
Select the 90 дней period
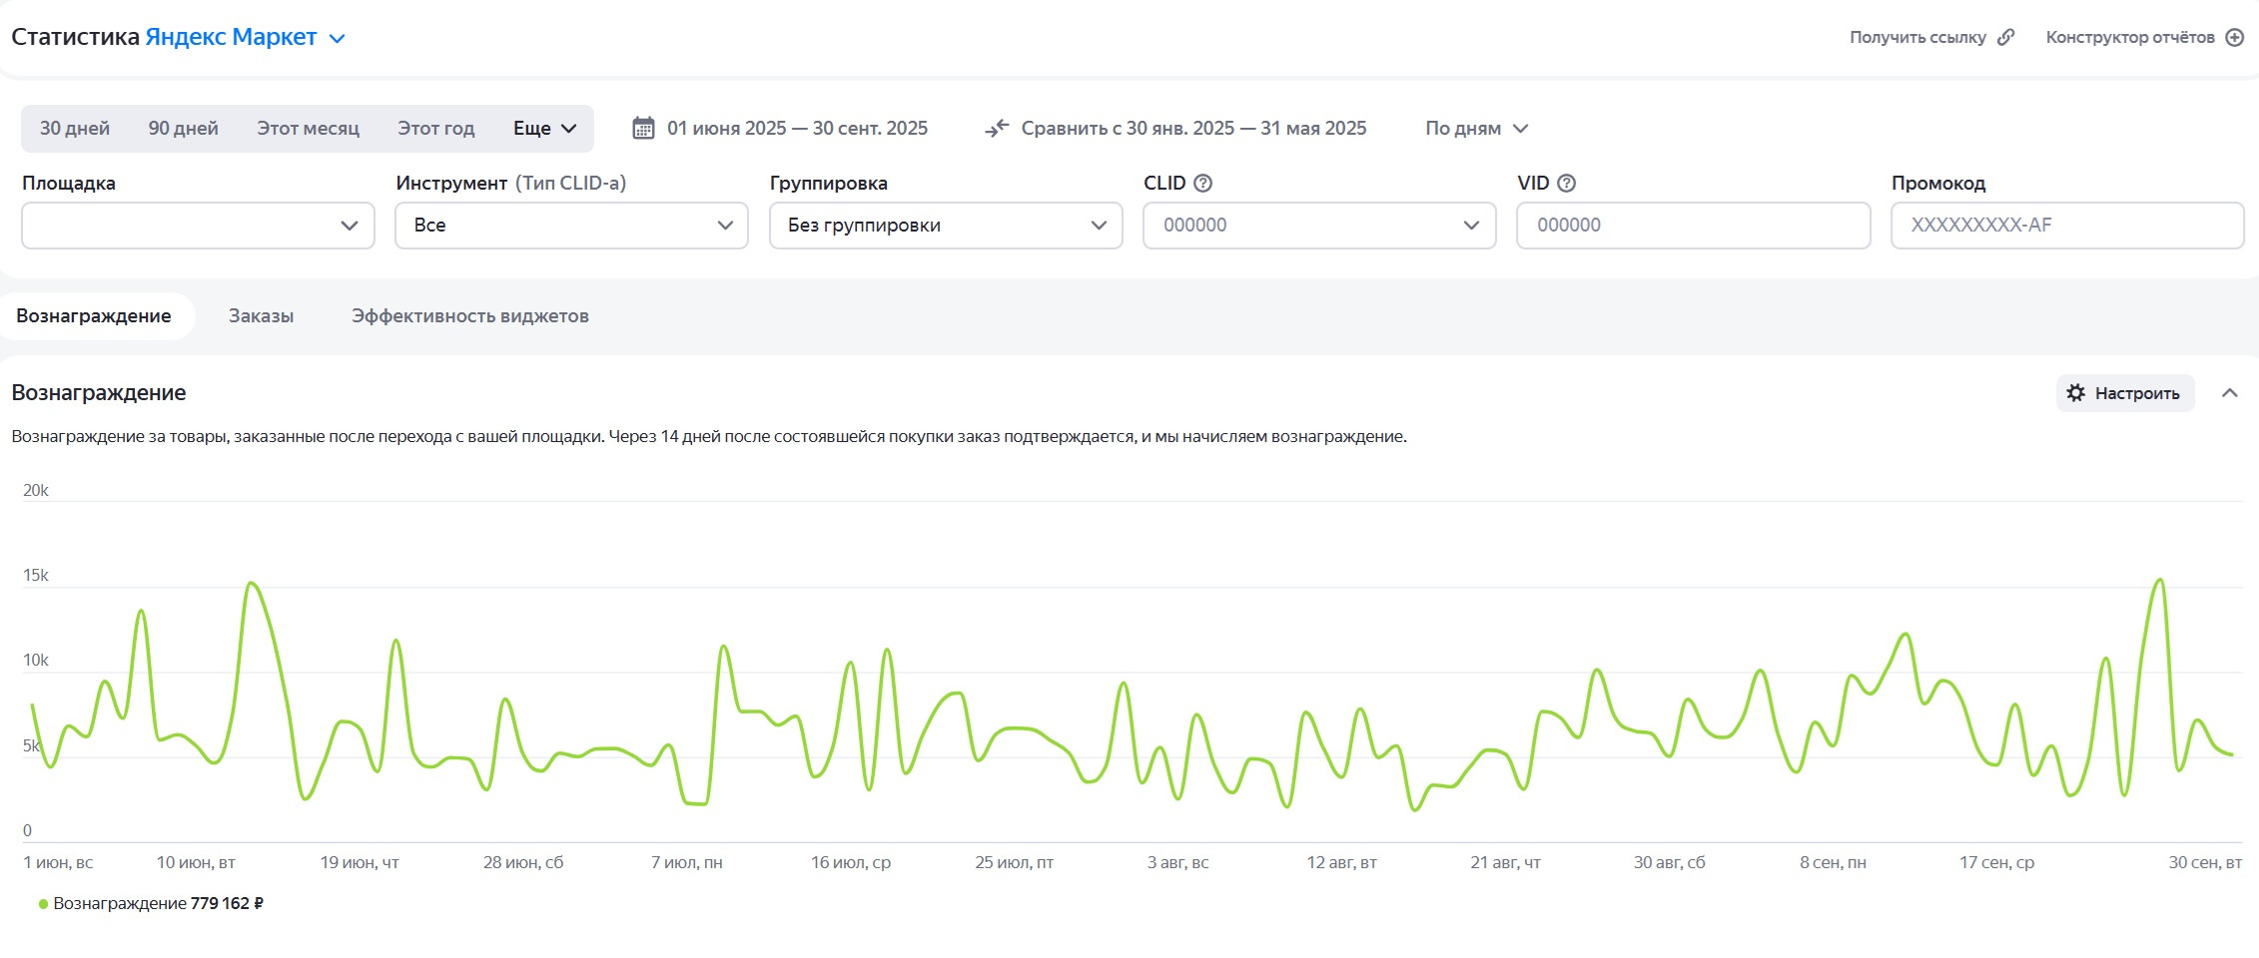tap(183, 128)
